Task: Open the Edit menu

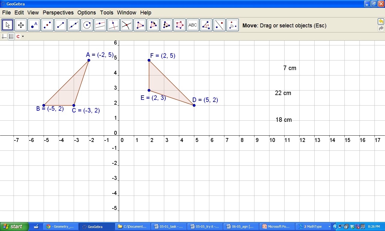Action: 19,13
